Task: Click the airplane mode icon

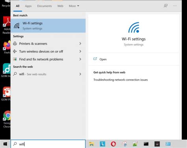Action: pyautogui.click(x=15, y=51)
